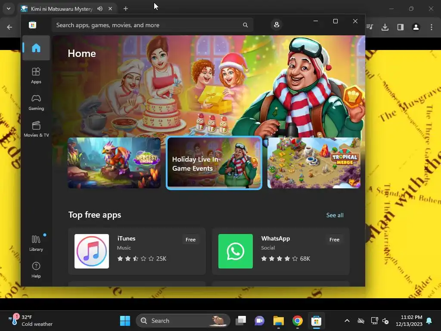Image resolution: width=441 pixels, height=331 pixels.
Task: Click the Microsoft Store logo icon
Action: click(33, 25)
